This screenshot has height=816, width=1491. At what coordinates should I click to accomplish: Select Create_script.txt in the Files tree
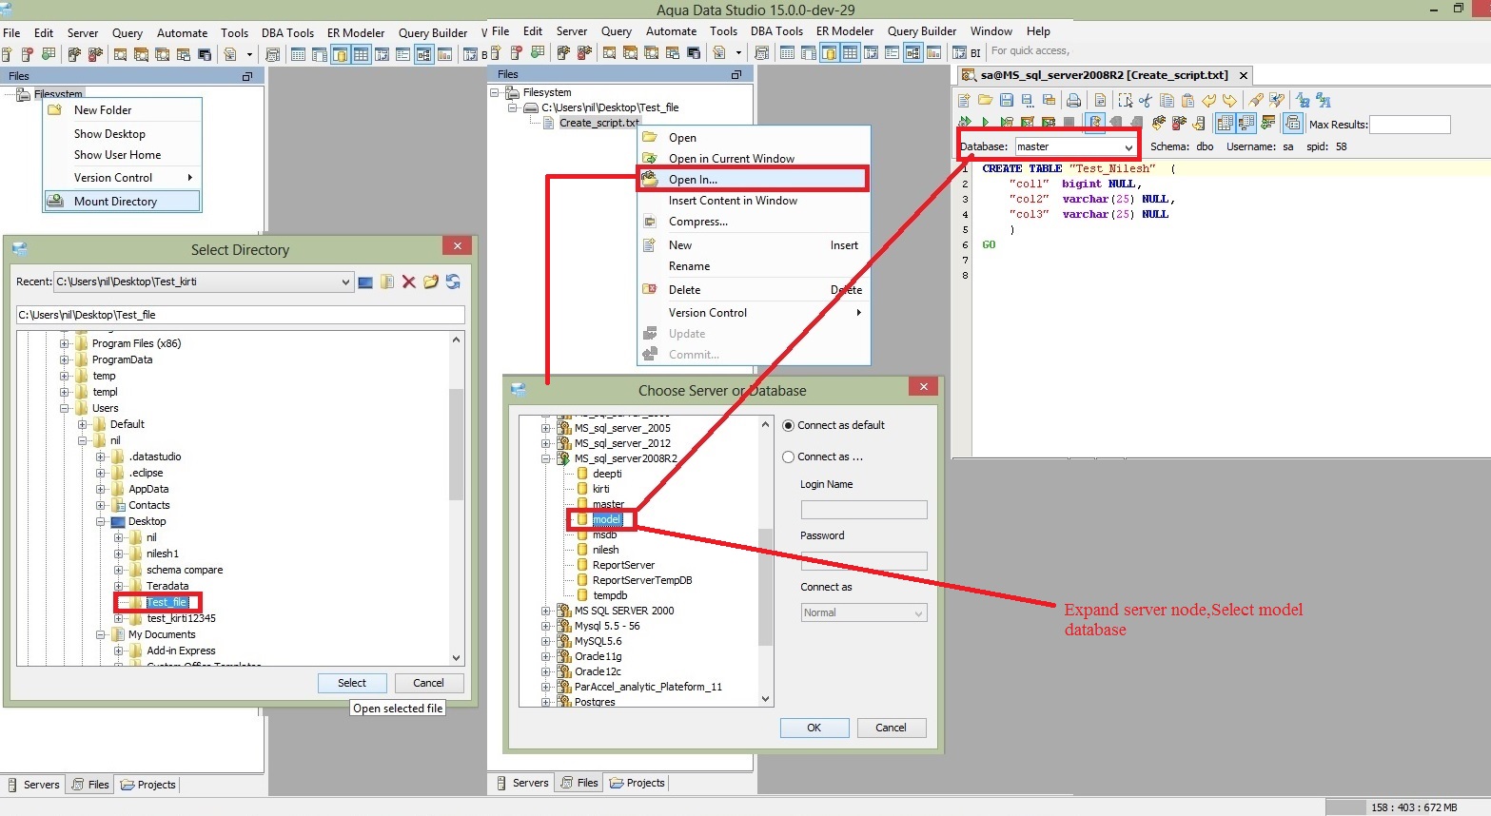pyautogui.click(x=599, y=123)
